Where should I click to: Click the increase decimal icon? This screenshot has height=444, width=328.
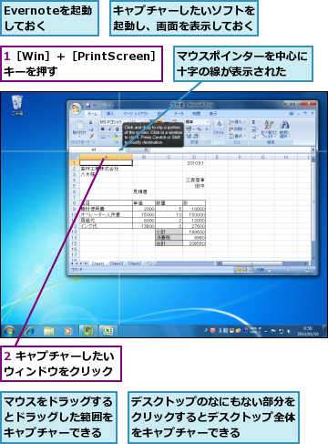click(189, 136)
